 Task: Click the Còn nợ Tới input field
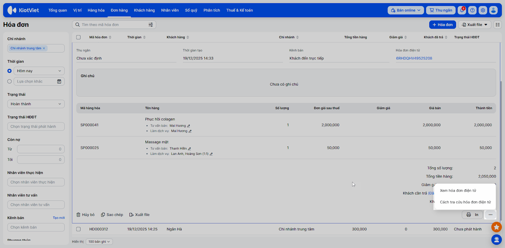pos(41,160)
